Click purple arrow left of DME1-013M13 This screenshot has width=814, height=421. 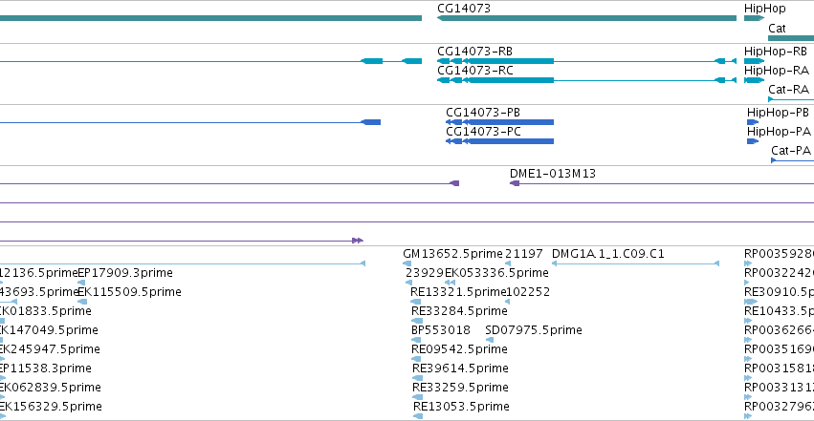(x=454, y=183)
